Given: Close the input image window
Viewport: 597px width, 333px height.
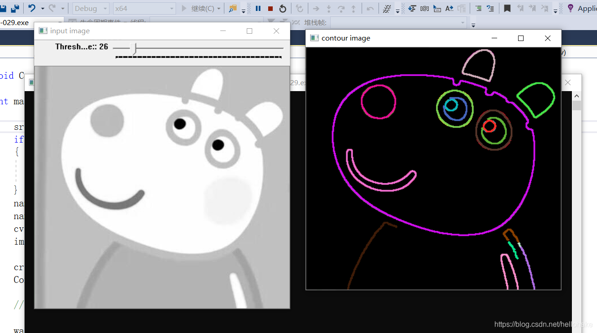Looking at the screenshot, I should coord(276,31).
